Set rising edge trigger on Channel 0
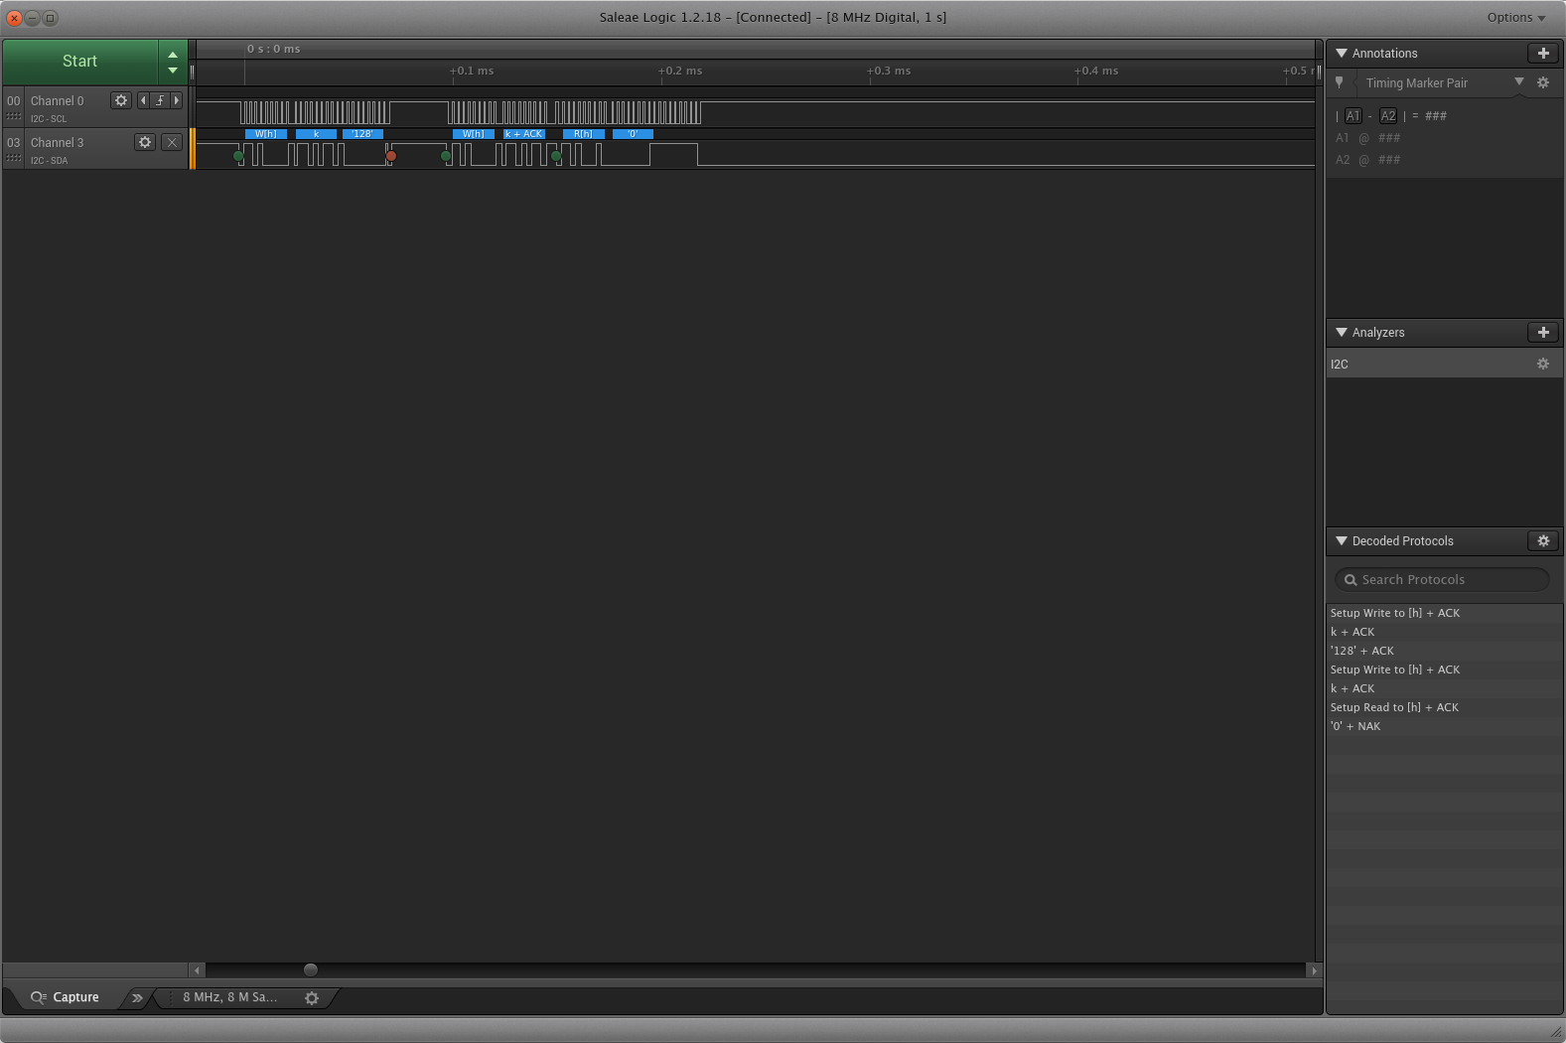This screenshot has width=1566, height=1043. (160, 100)
